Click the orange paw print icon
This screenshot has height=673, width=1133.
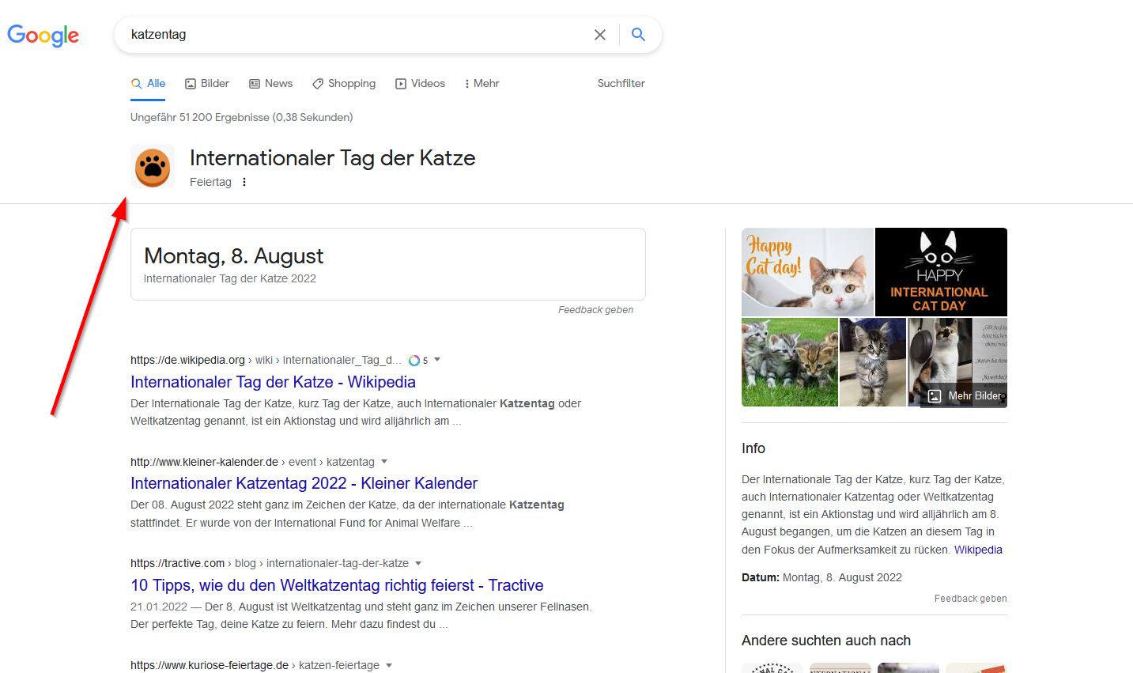153,167
